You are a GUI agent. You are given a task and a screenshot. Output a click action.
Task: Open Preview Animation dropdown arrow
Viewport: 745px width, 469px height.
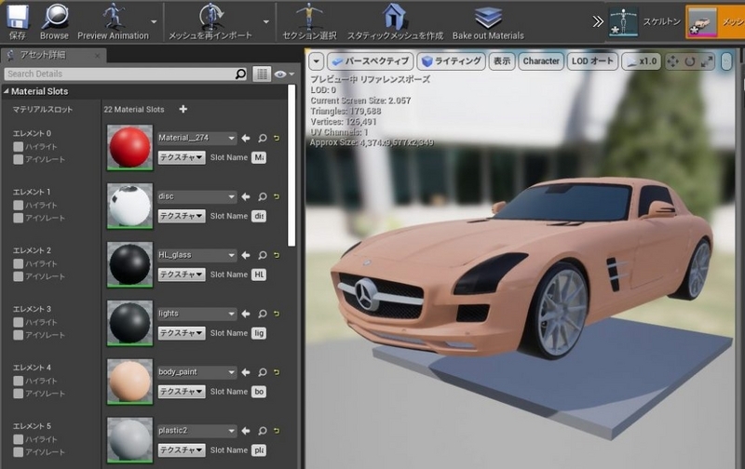pyautogui.click(x=154, y=21)
